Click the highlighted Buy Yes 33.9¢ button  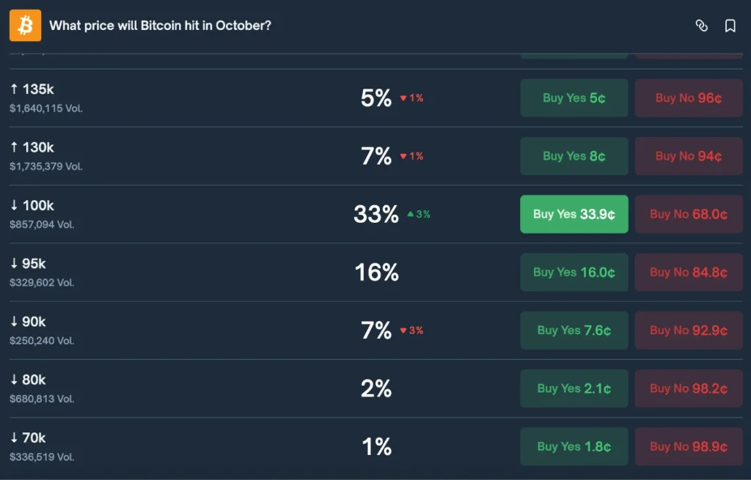[574, 214]
